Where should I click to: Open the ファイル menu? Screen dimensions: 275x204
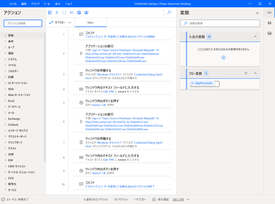(13, 4)
